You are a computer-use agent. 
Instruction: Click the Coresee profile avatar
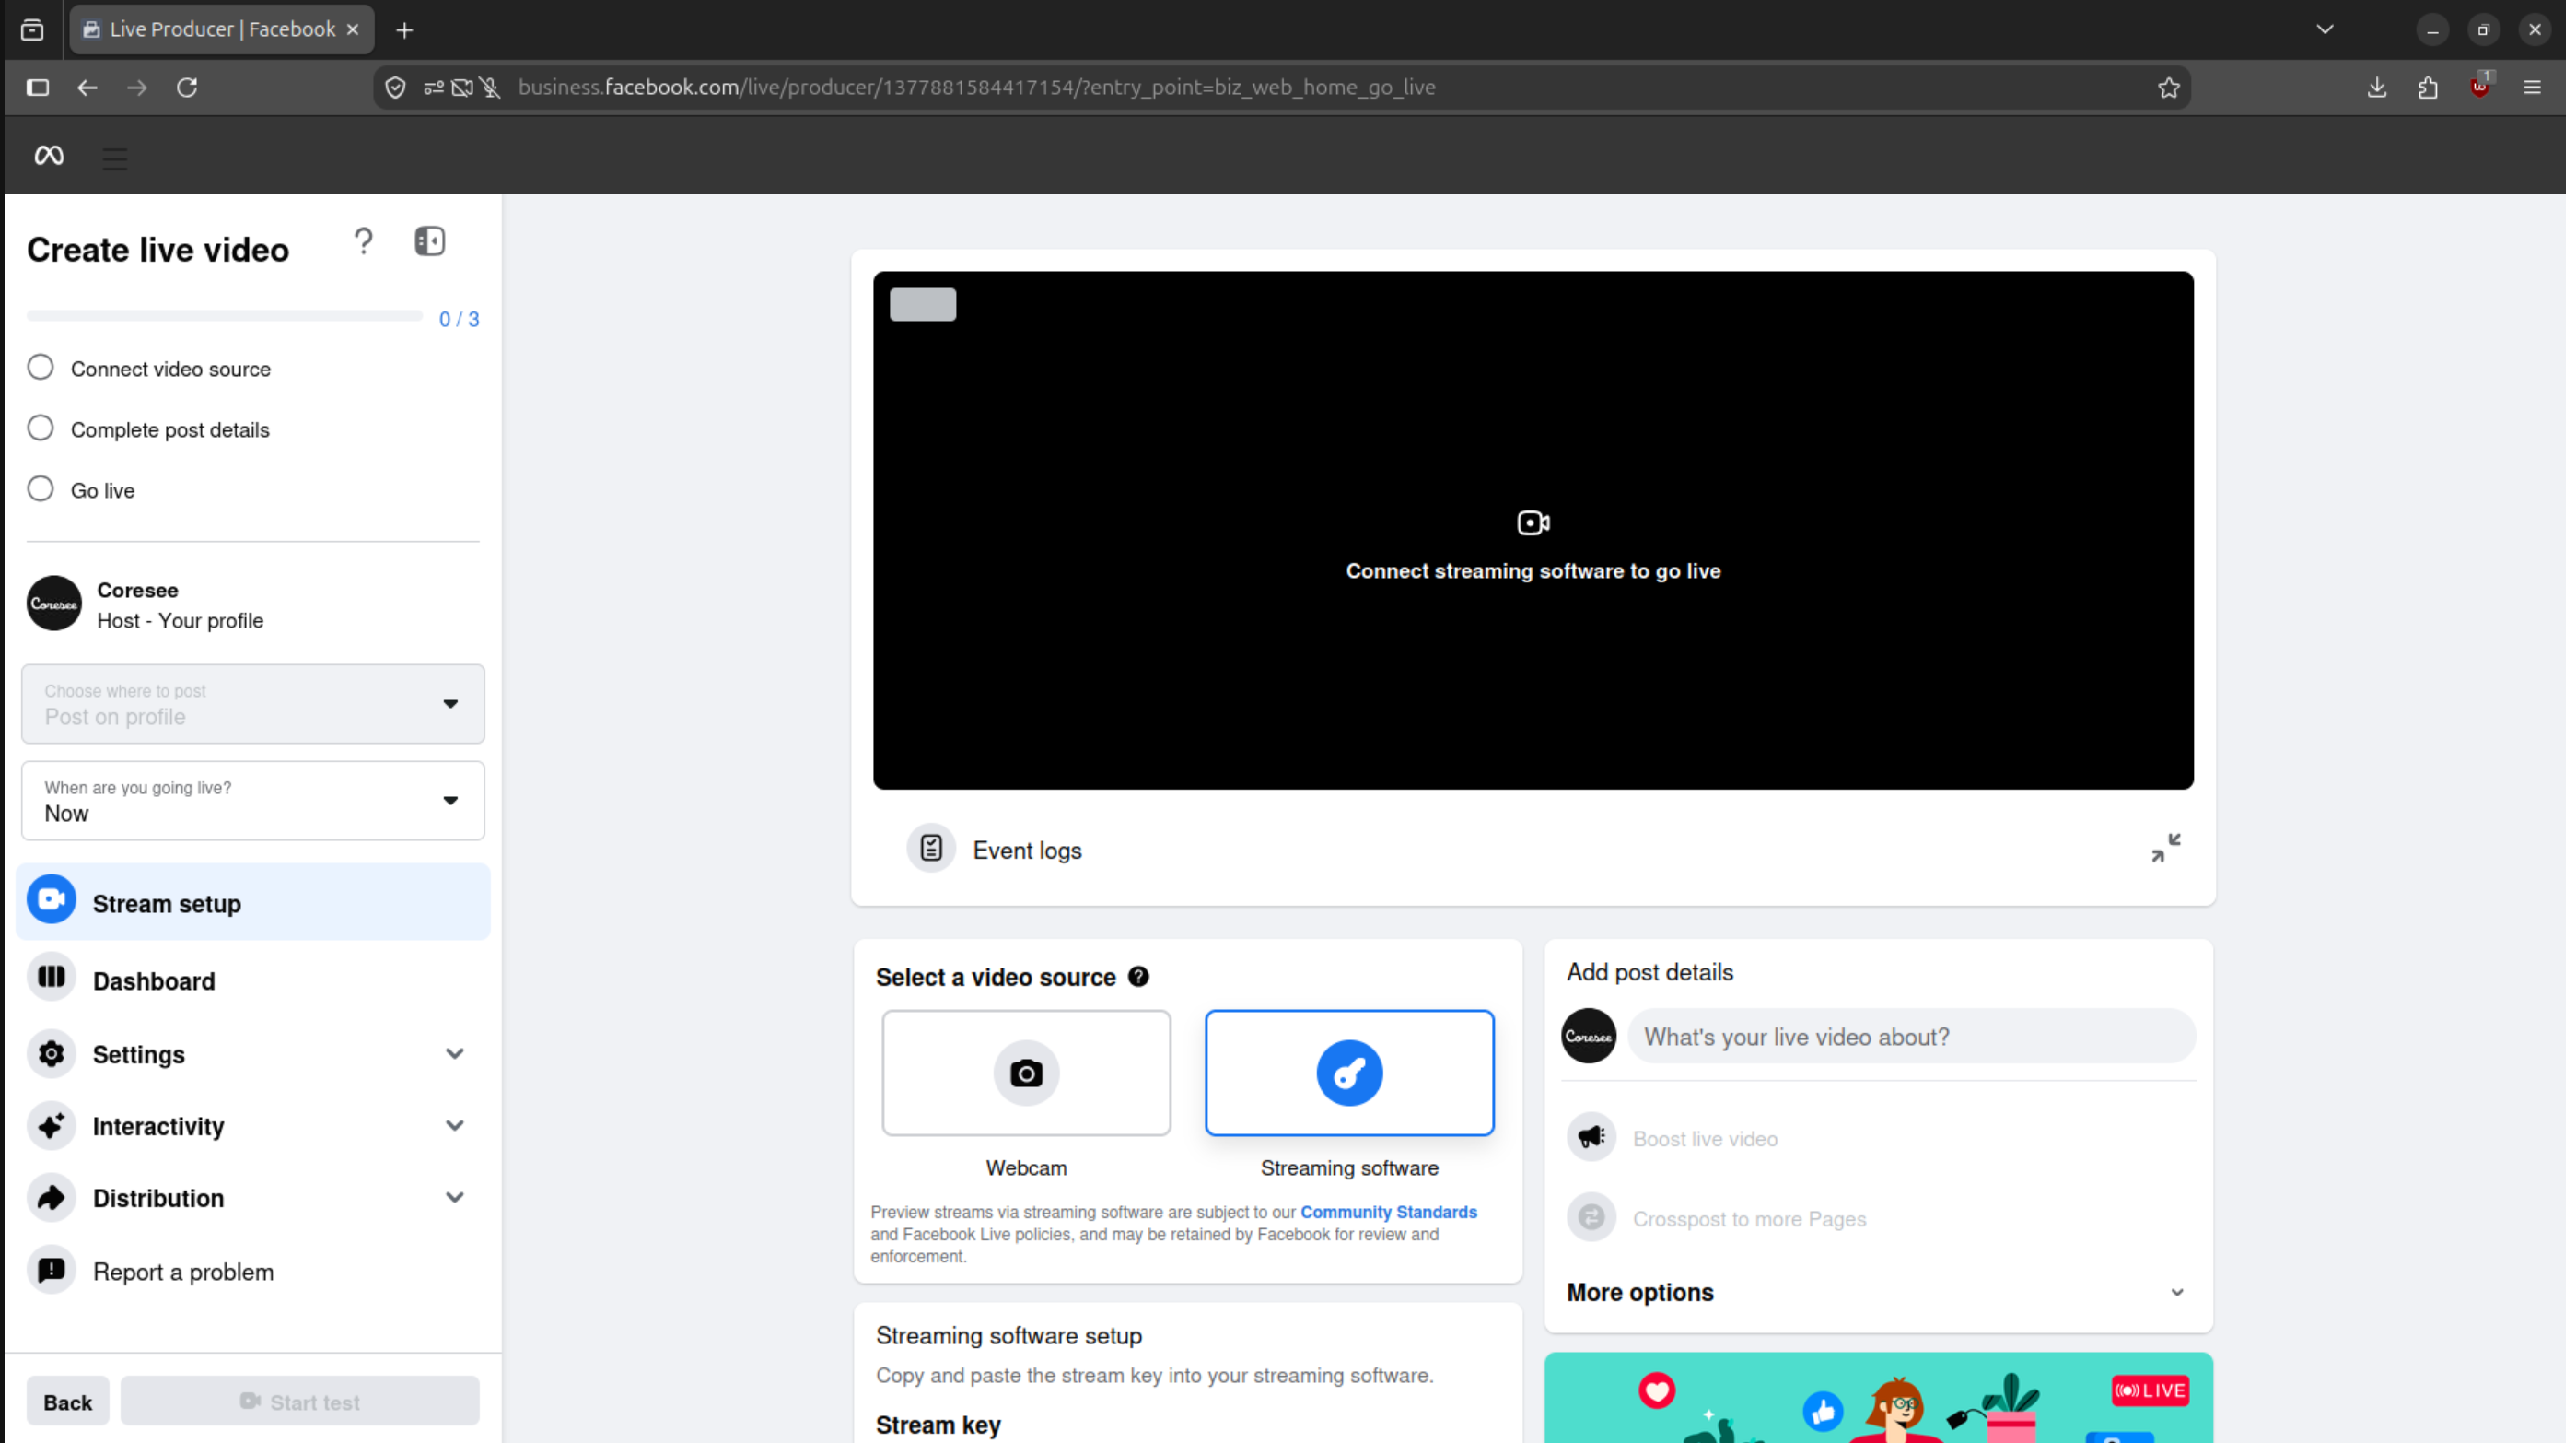[54, 604]
